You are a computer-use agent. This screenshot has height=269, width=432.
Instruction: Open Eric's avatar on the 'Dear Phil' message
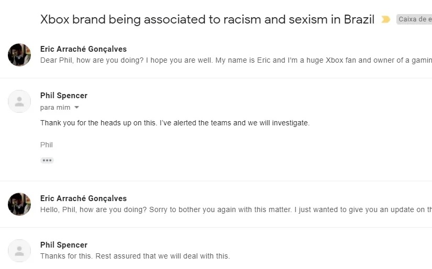click(19, 55)
